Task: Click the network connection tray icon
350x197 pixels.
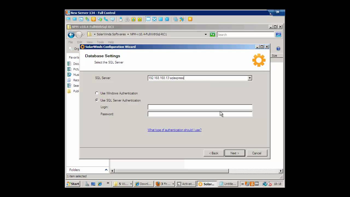Action: pos(265,184)
